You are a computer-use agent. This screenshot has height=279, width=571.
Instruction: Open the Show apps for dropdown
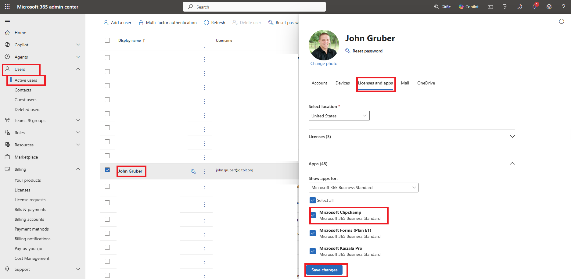(364, 188)
